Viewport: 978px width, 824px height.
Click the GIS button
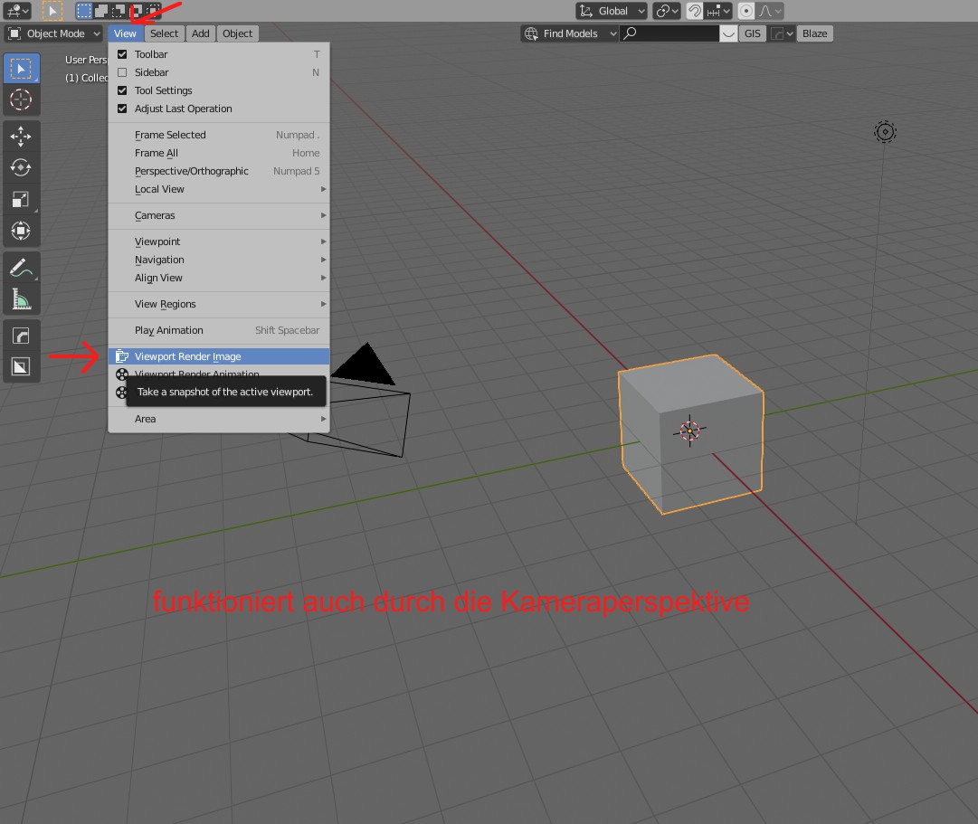click(752, 33)
